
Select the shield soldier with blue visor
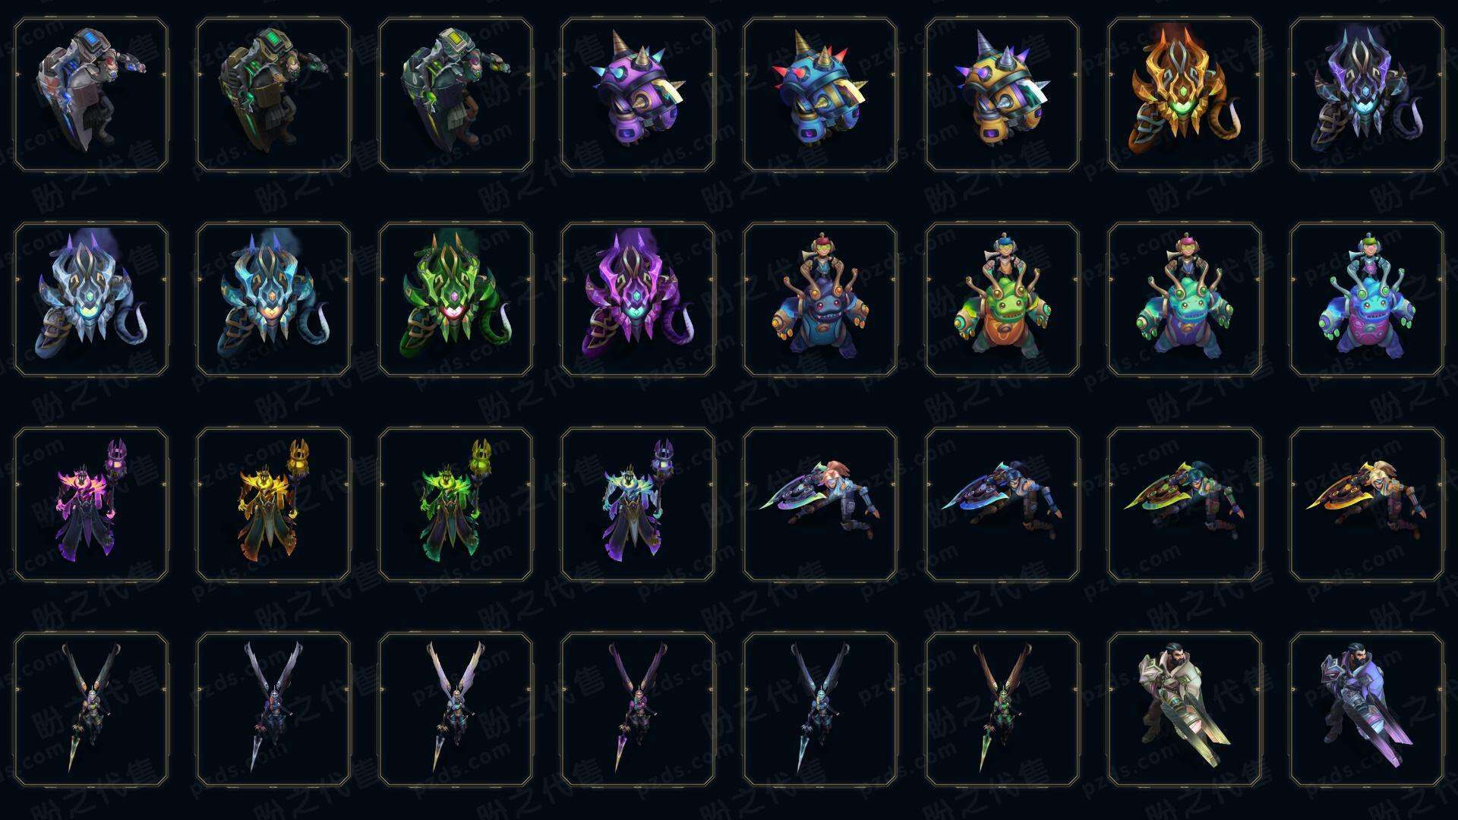coord(91,95)
